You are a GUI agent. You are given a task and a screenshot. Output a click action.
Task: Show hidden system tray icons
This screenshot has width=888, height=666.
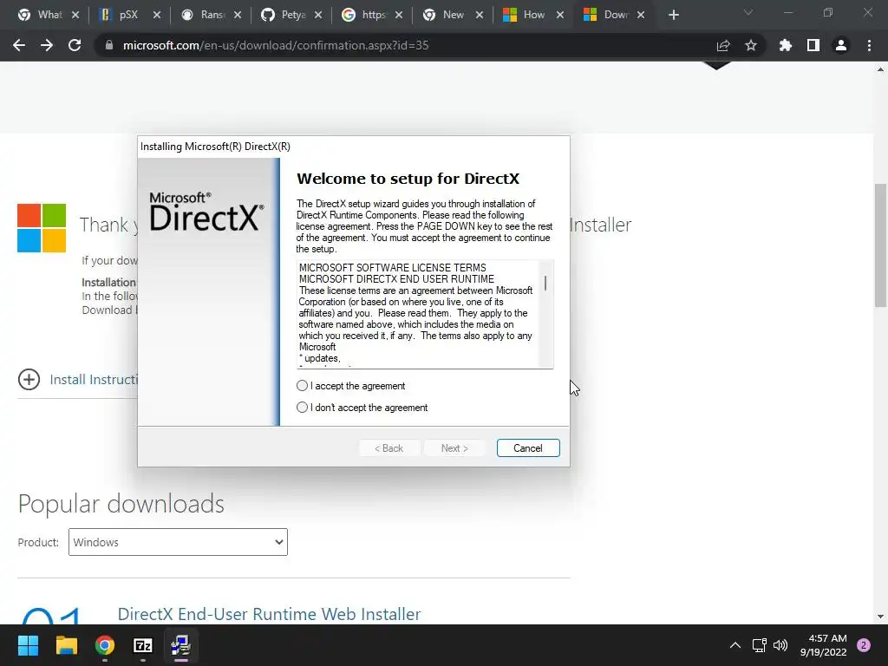coord(735,645)
